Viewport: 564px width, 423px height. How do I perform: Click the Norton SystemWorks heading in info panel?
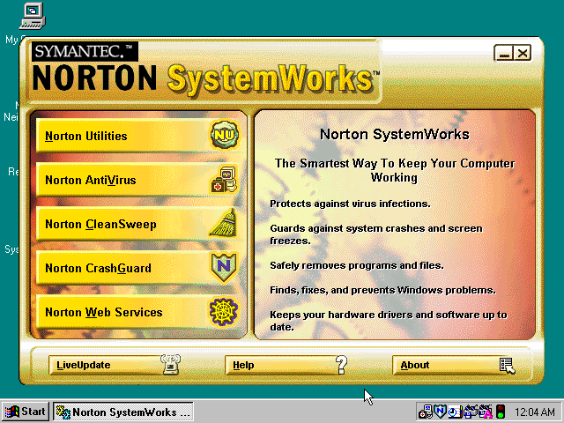(x=395, y=134)
